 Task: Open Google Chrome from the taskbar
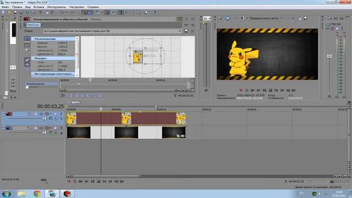point(37,194)
